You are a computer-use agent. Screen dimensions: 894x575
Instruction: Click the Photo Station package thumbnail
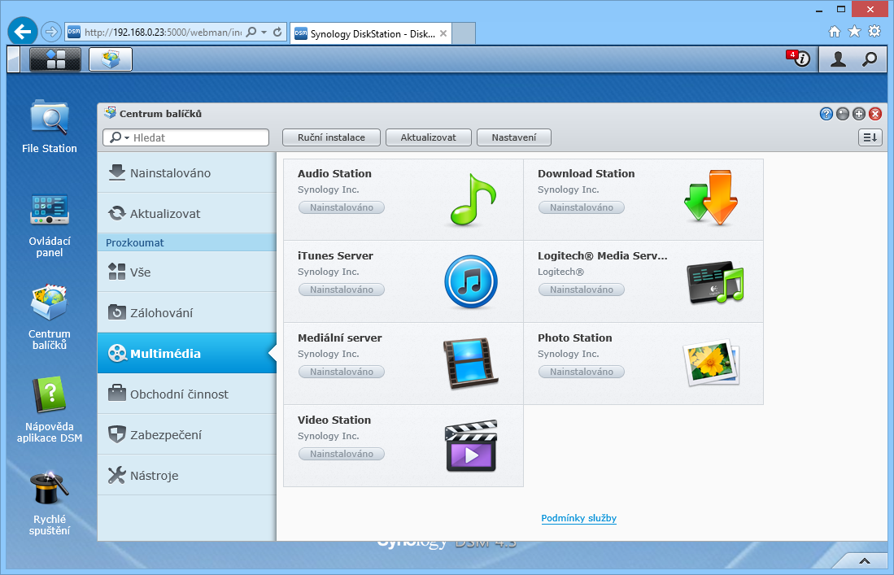tap(710, 363)
